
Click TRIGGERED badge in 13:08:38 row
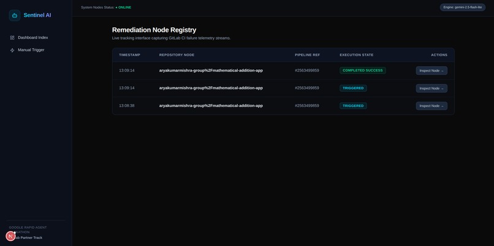353,106
